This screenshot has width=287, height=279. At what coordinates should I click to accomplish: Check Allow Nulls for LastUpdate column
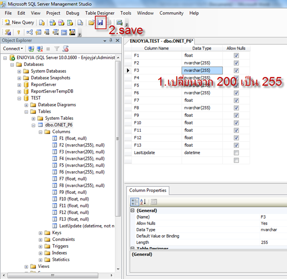coord(236,153)
